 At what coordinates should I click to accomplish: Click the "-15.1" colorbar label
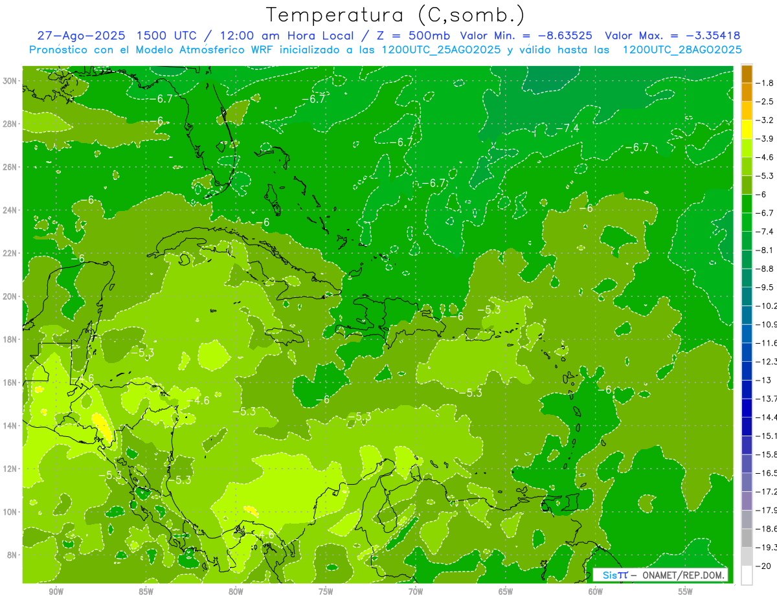pyautogui.click(x=767, y=436)
